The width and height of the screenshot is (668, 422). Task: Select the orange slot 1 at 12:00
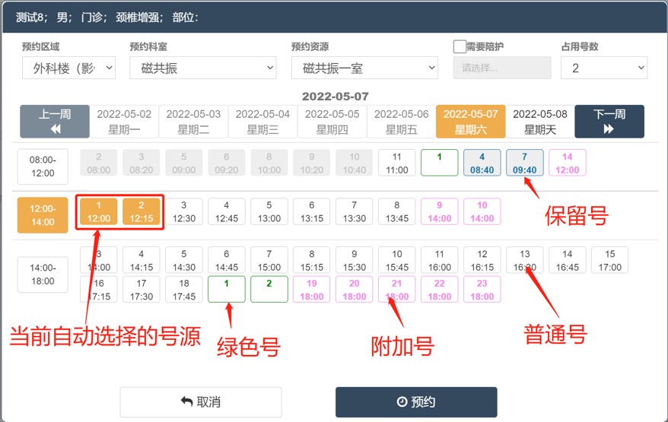pos(99,211)
